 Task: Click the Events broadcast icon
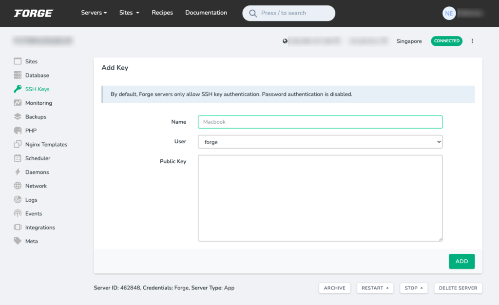[x=18, y=213]
